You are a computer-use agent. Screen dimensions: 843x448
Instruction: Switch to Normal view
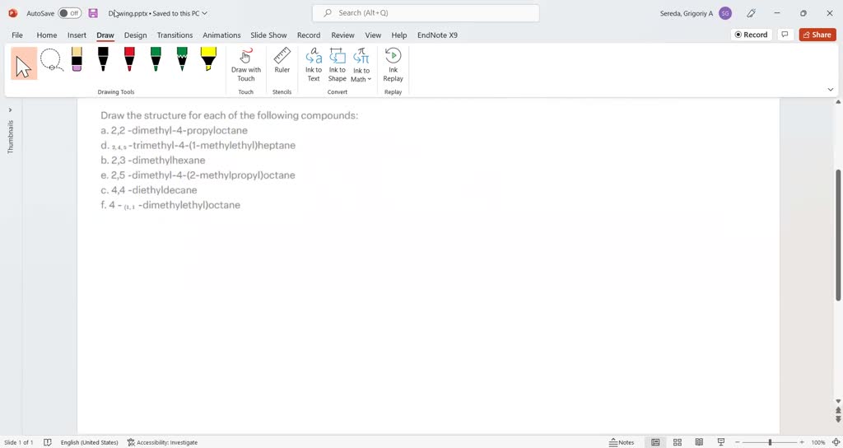pos(655,442)
